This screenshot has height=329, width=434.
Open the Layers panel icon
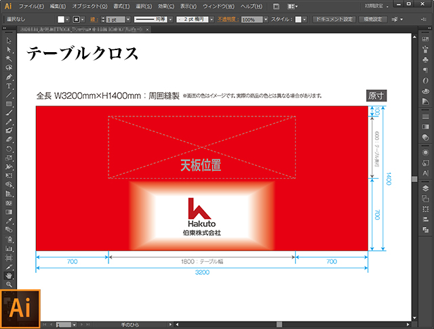click(x=425, y=188)
